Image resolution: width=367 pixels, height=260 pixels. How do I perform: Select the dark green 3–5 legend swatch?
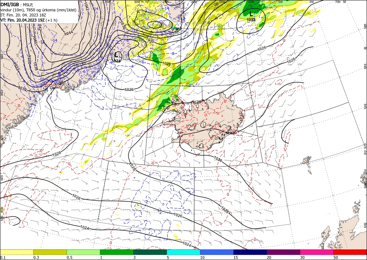(x=150, y=252)
